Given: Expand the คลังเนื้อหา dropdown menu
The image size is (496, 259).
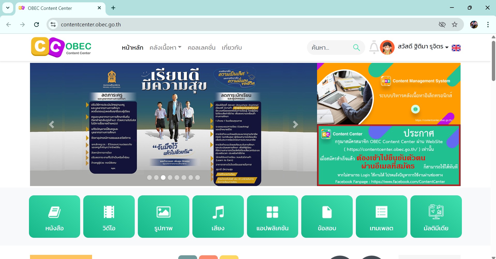Looking at the screenshot, I should pos(166,48).
